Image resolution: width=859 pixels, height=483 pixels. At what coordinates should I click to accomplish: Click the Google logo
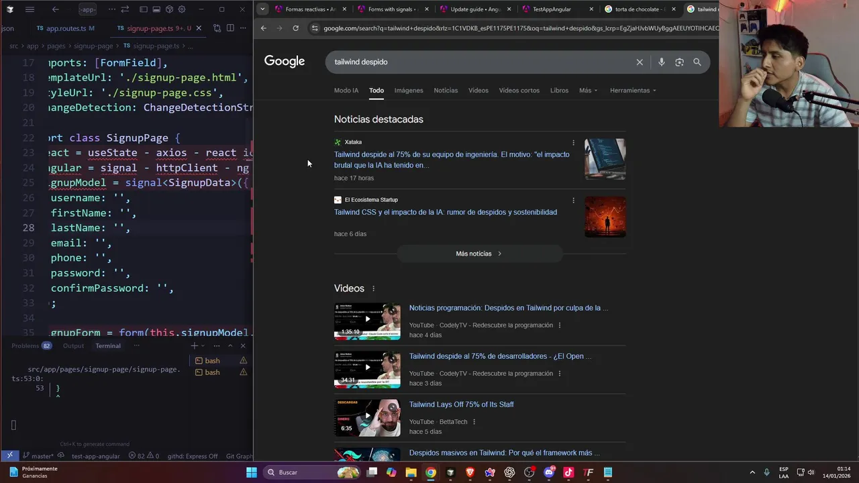pos(285,61)
